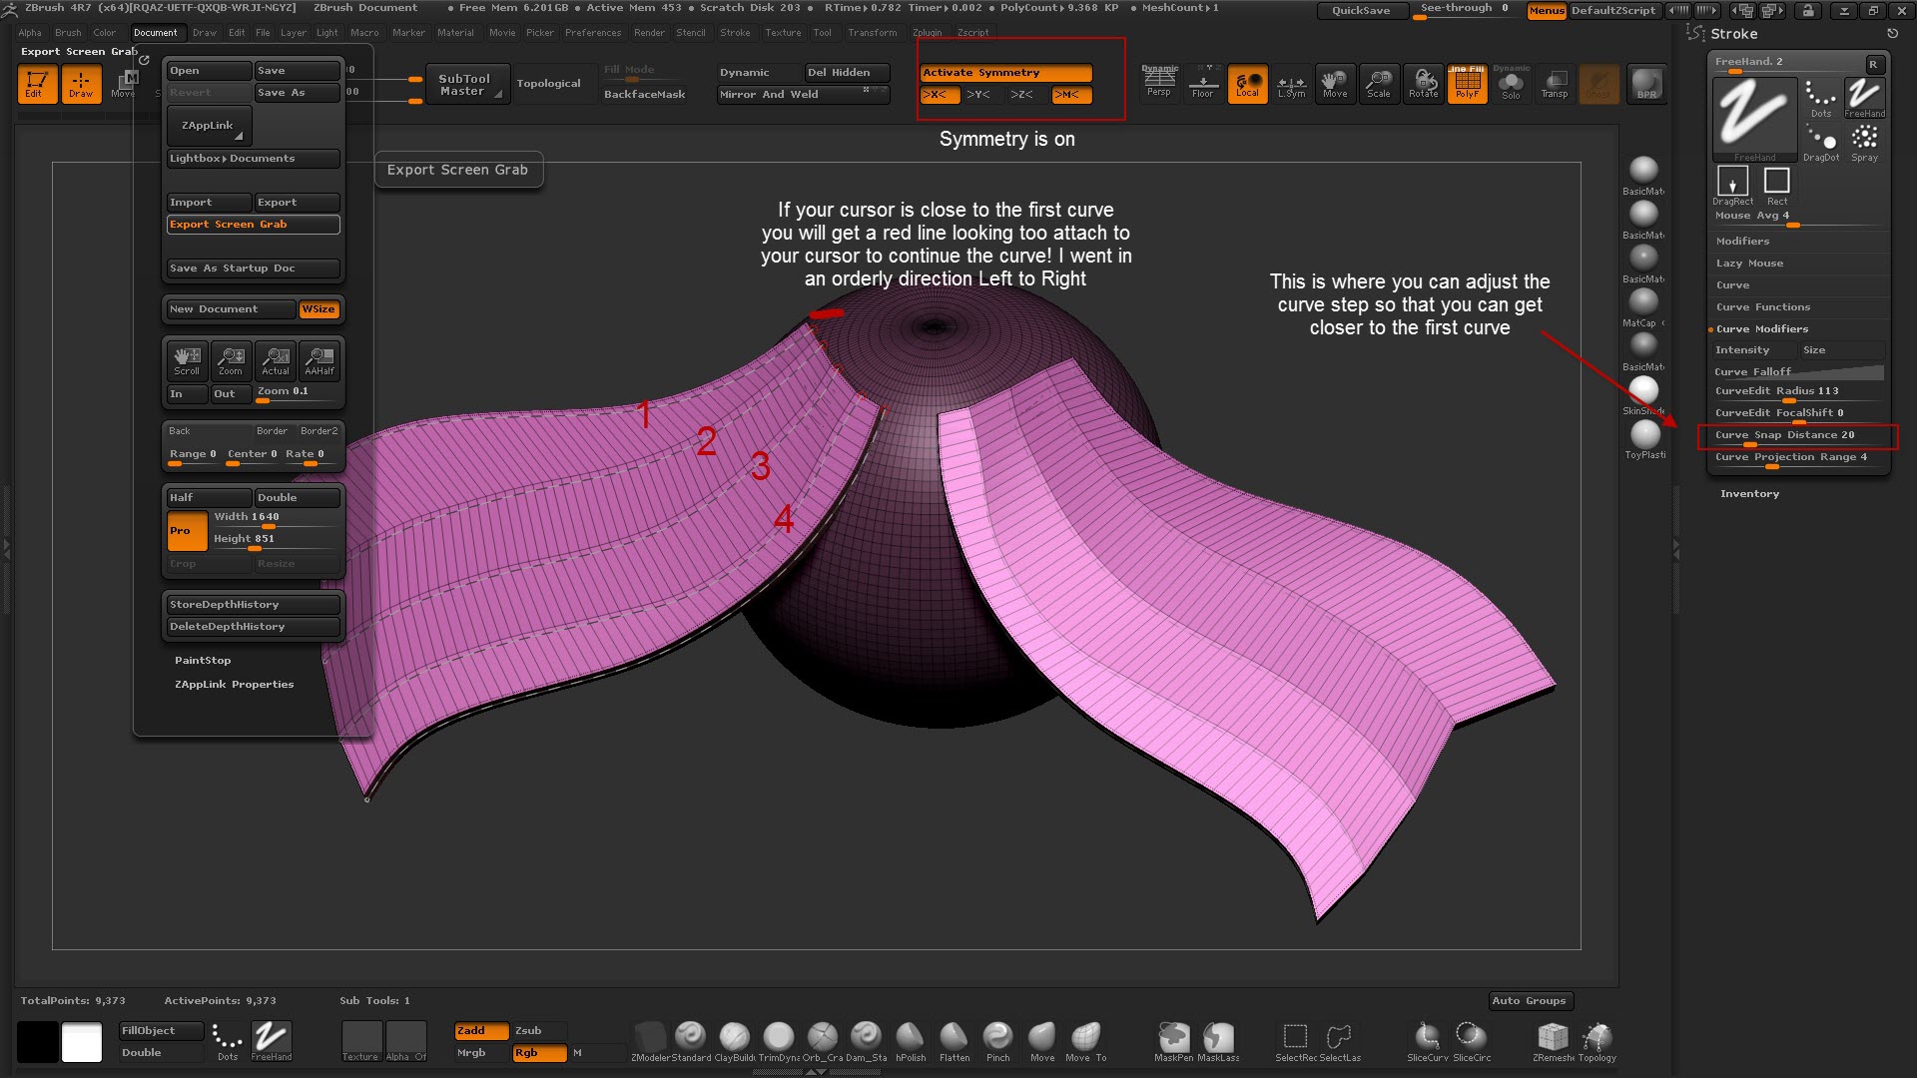Select the hPolish brush
The image size is (1917, 1078).
910,1041
